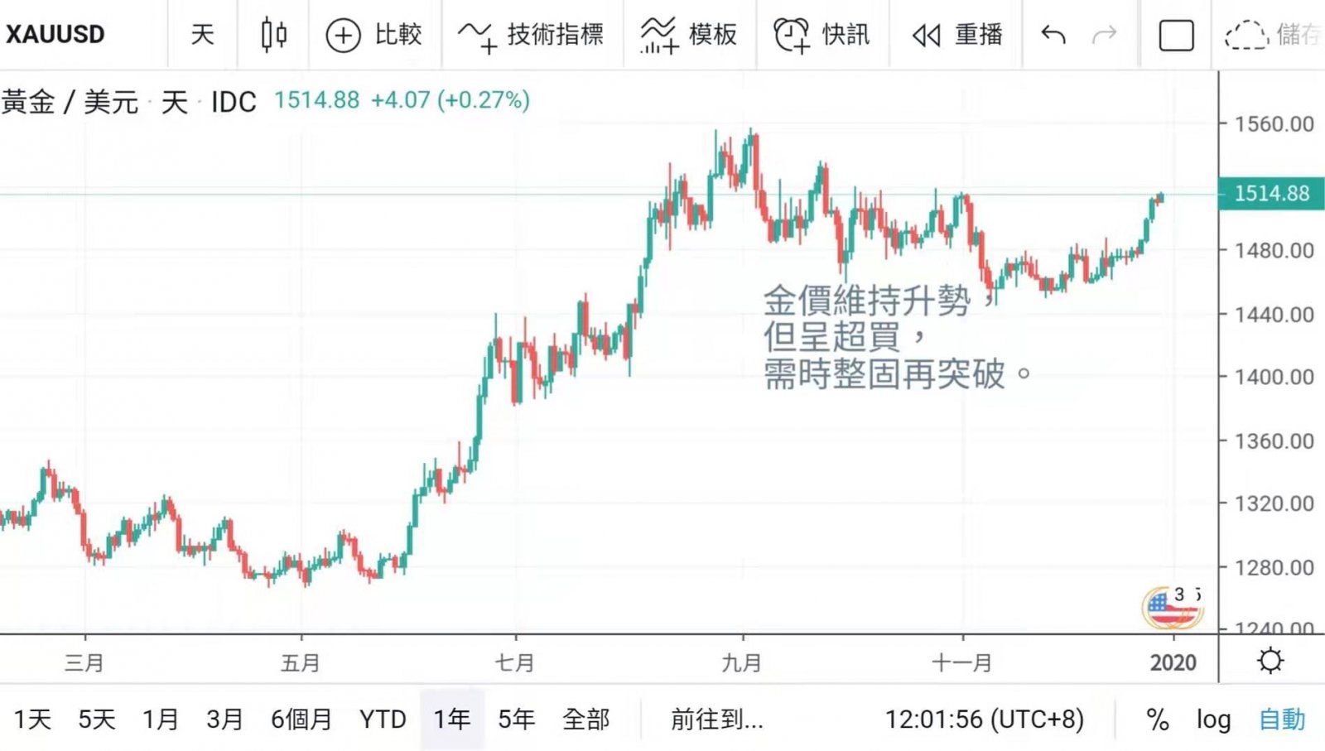Image resolution: width=1325 pixels, height=751 pixels.
Task: Click the XAUUSD symbol search field
Action: (x=56, y=35)
